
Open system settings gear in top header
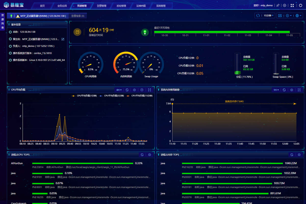coord(285,5)
